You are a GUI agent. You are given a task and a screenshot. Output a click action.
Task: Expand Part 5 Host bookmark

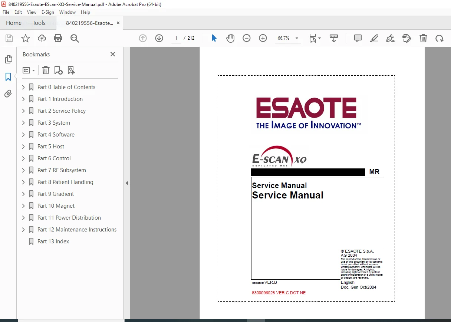pos(23,147)
